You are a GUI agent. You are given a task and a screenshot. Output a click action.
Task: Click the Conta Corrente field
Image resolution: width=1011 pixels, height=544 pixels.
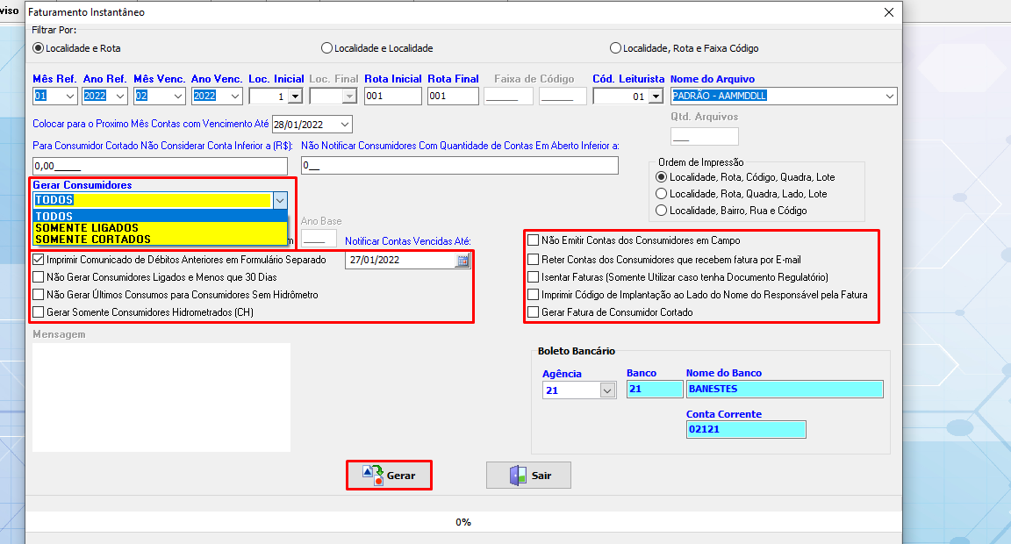(x=746, y=430)
